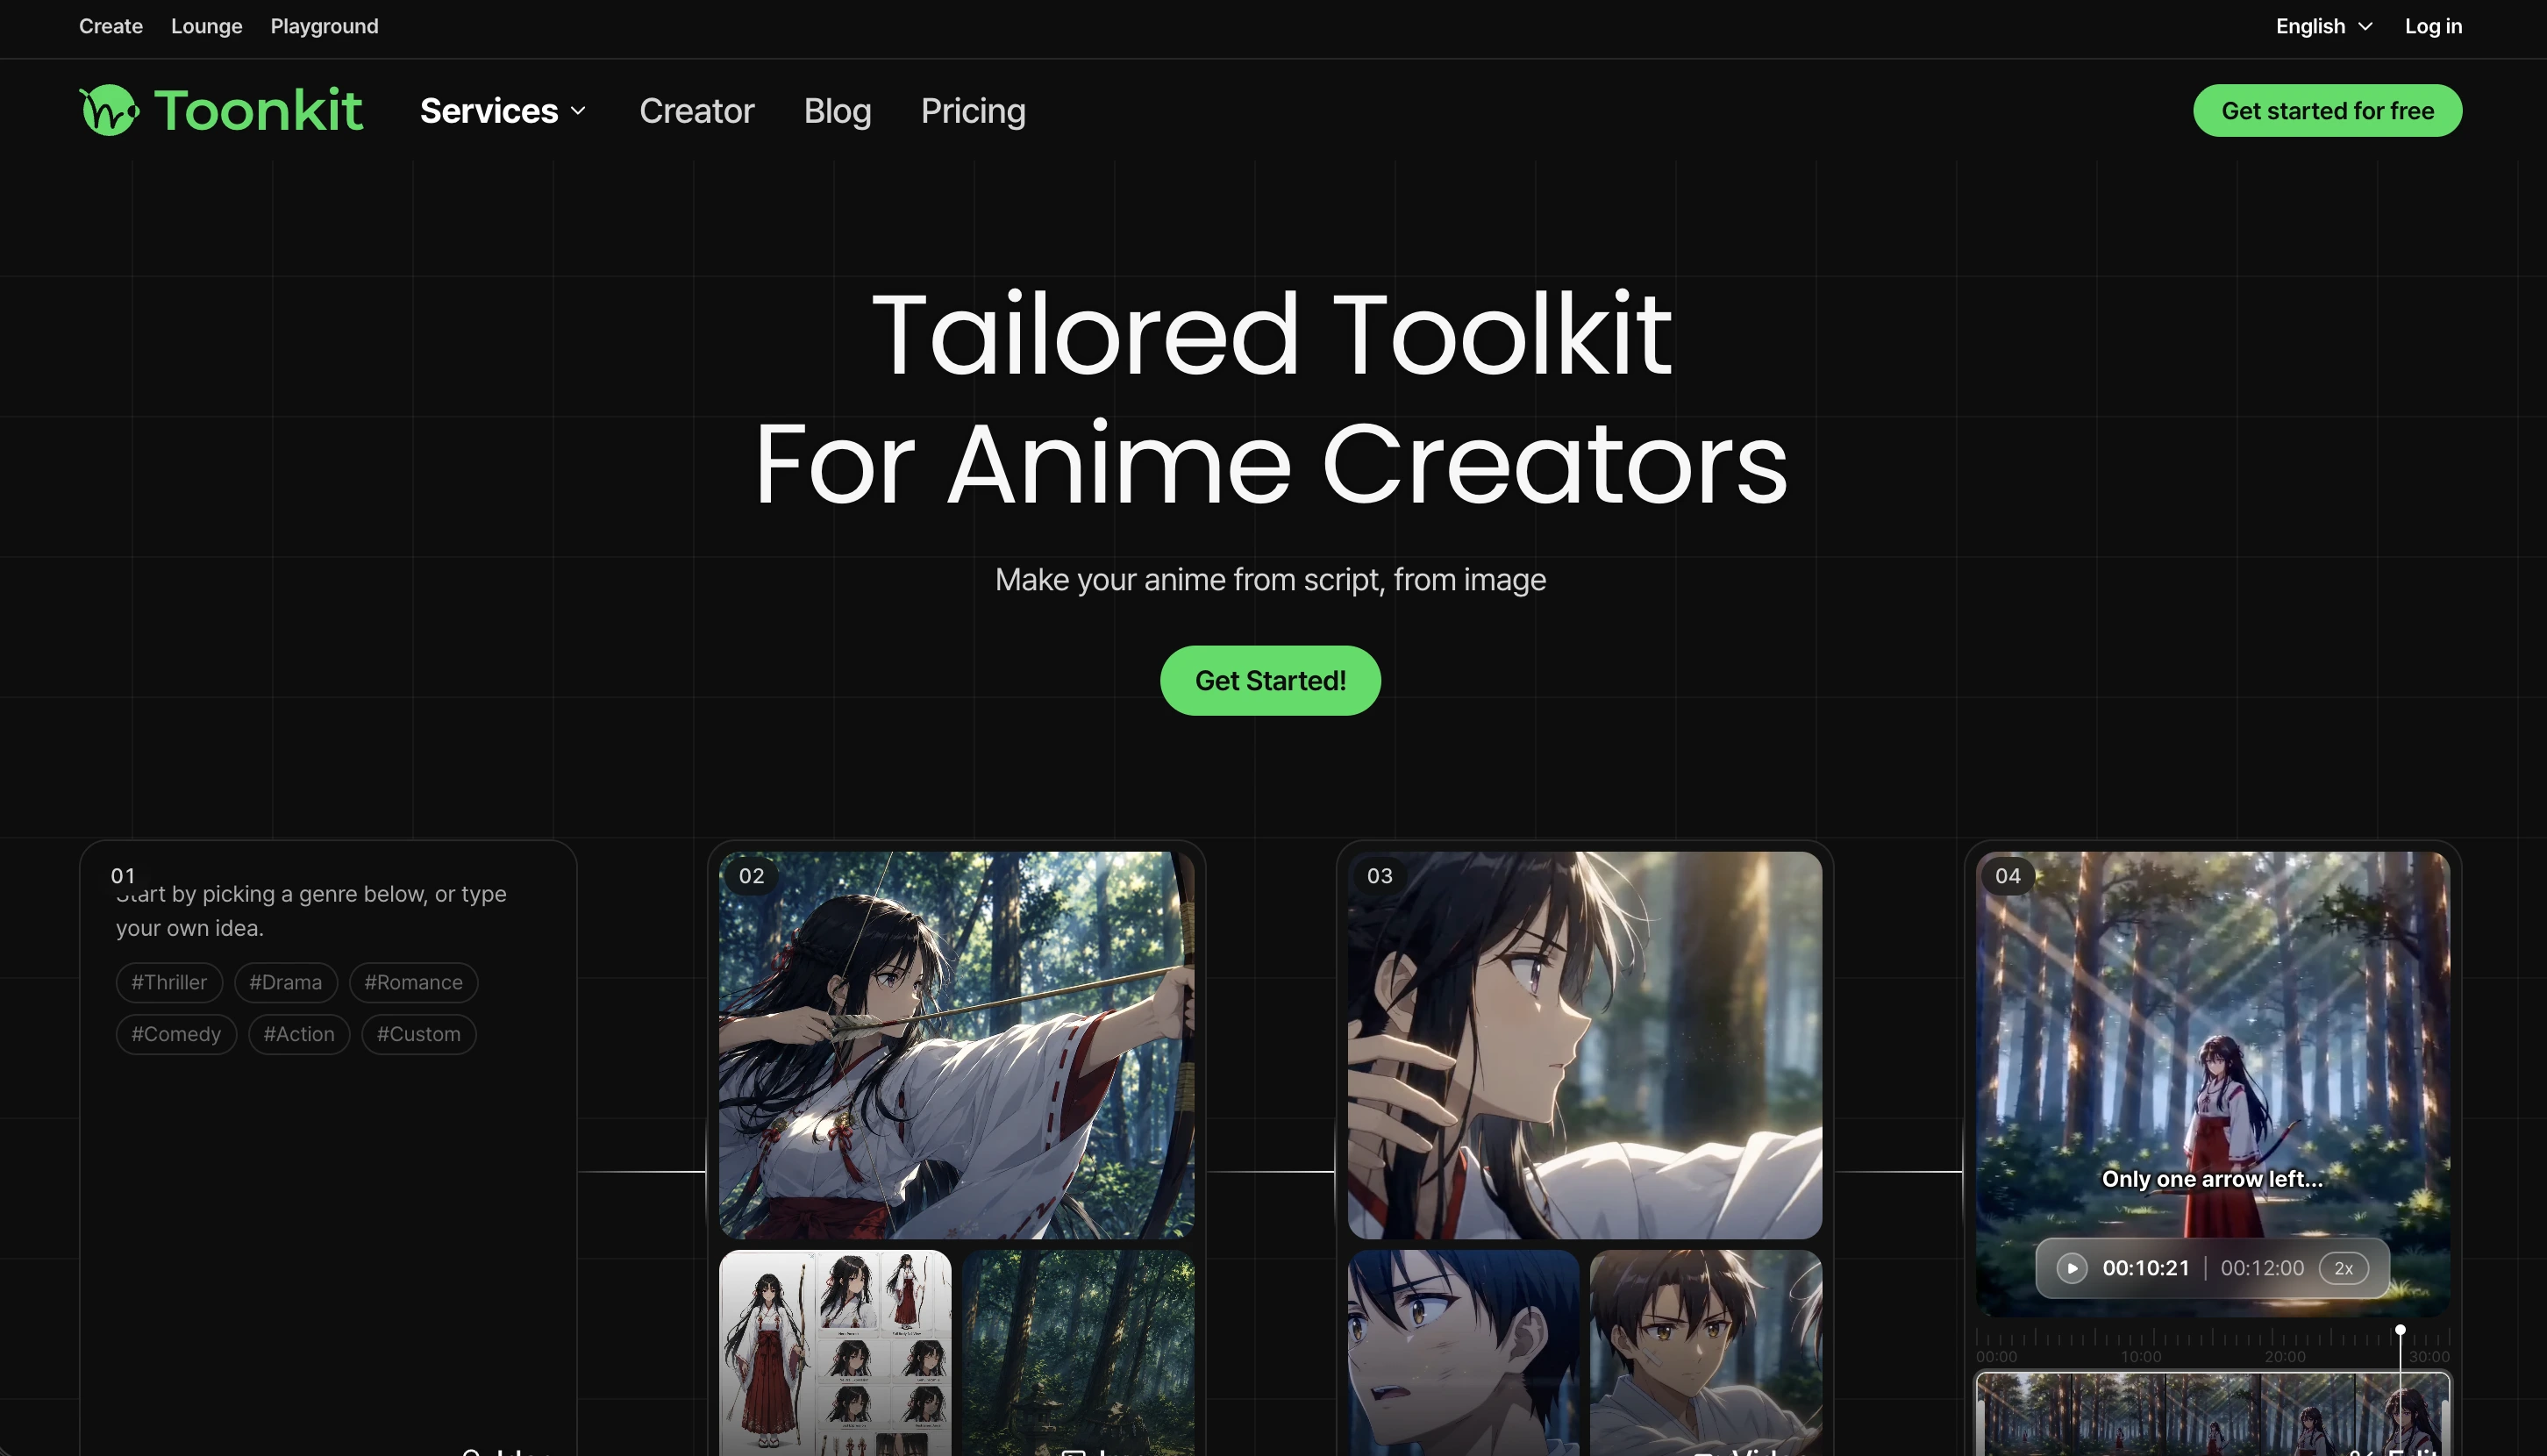This screenshot has width=2547, height=1456.
Task: Click Get started for free button
Action: pyautogui.click(x=2327, y=111)
